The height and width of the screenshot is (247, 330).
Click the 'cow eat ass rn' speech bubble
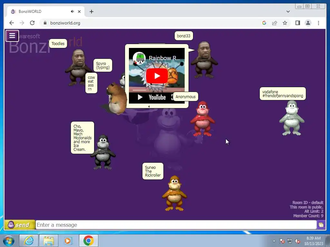(91, 83)
